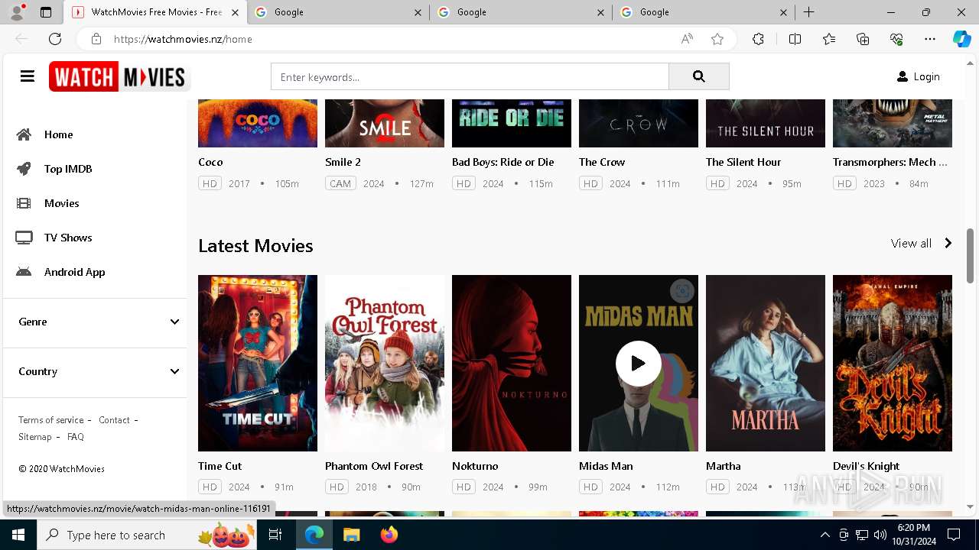The width and height of the screenshot is (979, 550).
Task: Open Top IMDB sidebar link
Action: 68,169
